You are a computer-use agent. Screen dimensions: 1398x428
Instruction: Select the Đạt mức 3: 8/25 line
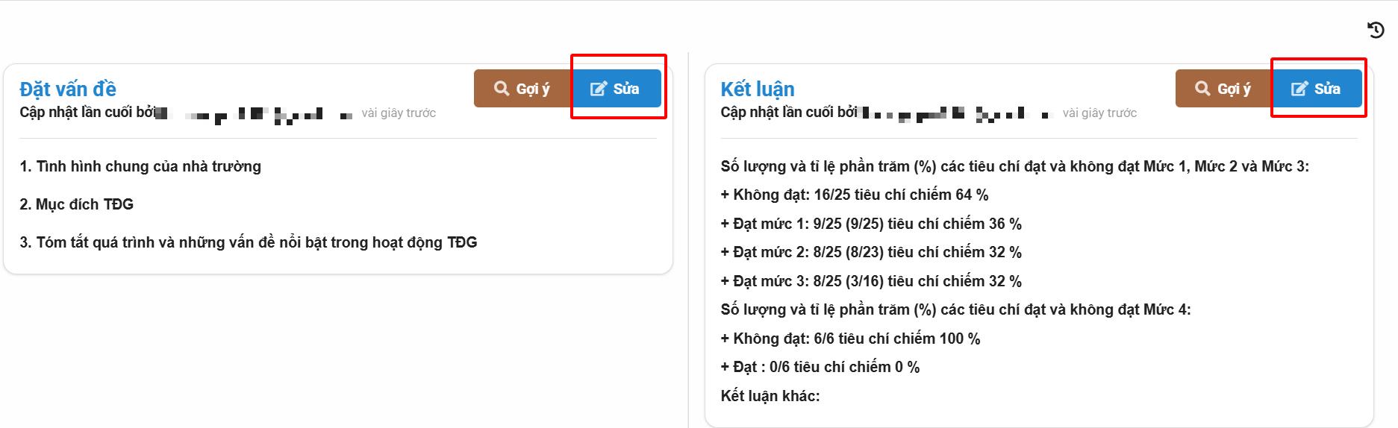pos(870,281)
